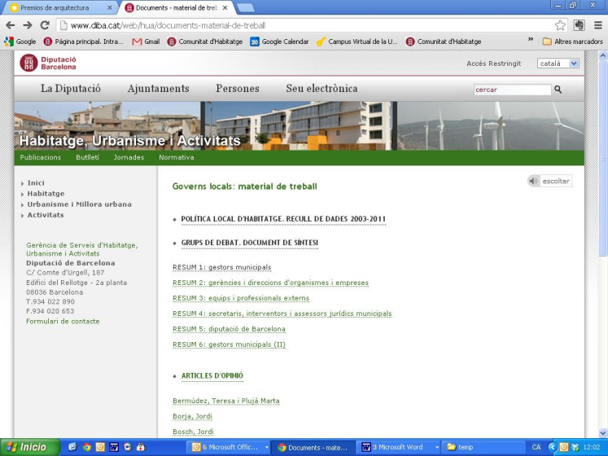Close the Documents - material de treball tab
Screen dimensions: 608x456
pos(225,8)
